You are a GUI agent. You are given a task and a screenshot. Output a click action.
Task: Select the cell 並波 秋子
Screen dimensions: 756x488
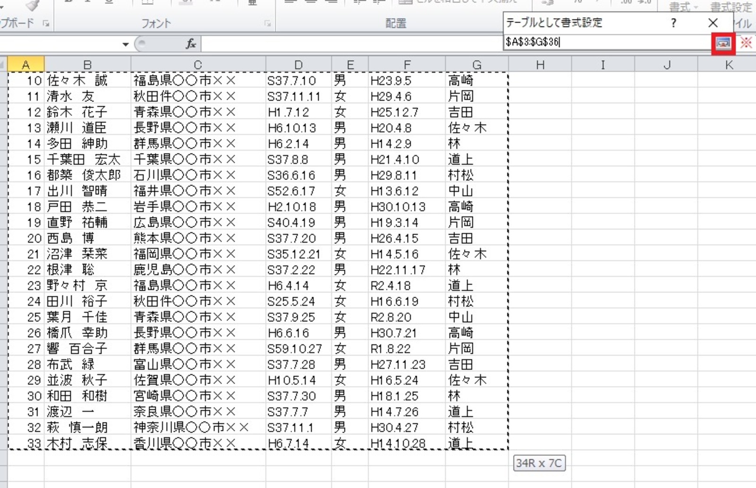[87, 380]
